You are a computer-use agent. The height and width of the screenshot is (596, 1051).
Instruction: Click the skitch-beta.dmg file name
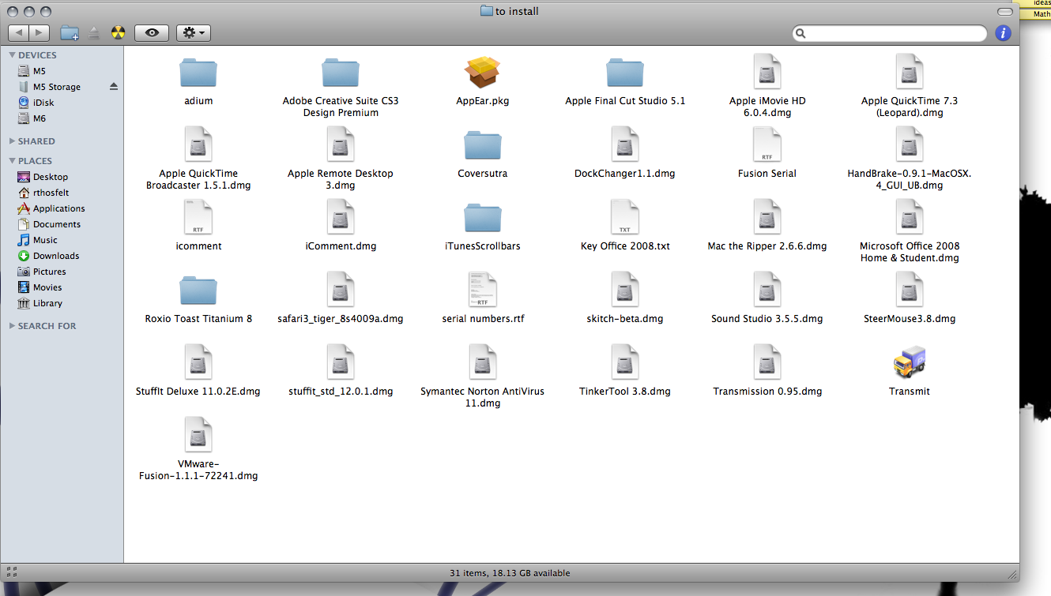[625, 319]
